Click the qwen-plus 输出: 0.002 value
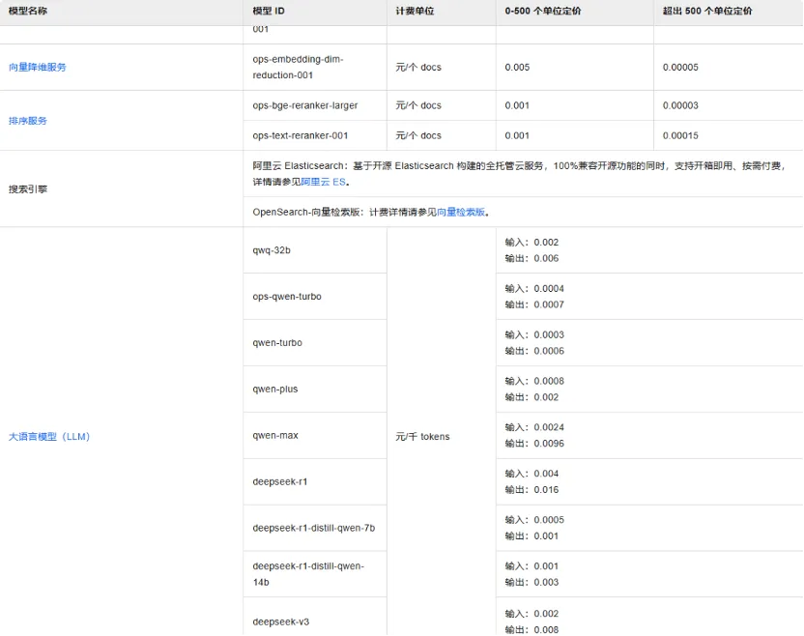The image size is (804, 636). coord(531,397)
